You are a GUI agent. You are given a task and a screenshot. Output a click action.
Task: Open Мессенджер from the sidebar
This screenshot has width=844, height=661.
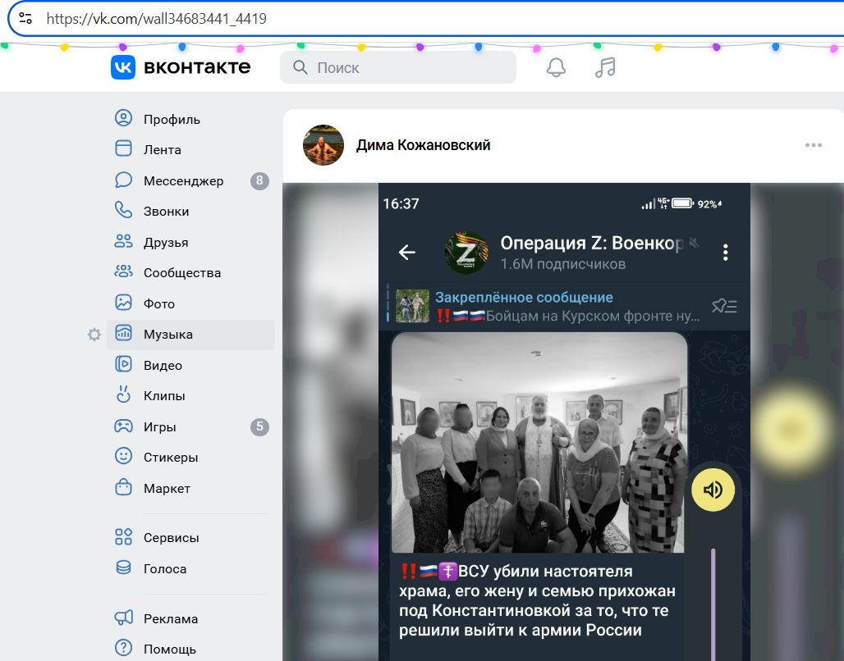(182, 181)
